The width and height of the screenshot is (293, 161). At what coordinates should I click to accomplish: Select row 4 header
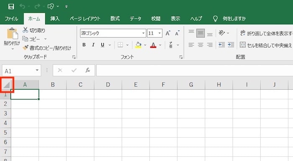(5, 123)
